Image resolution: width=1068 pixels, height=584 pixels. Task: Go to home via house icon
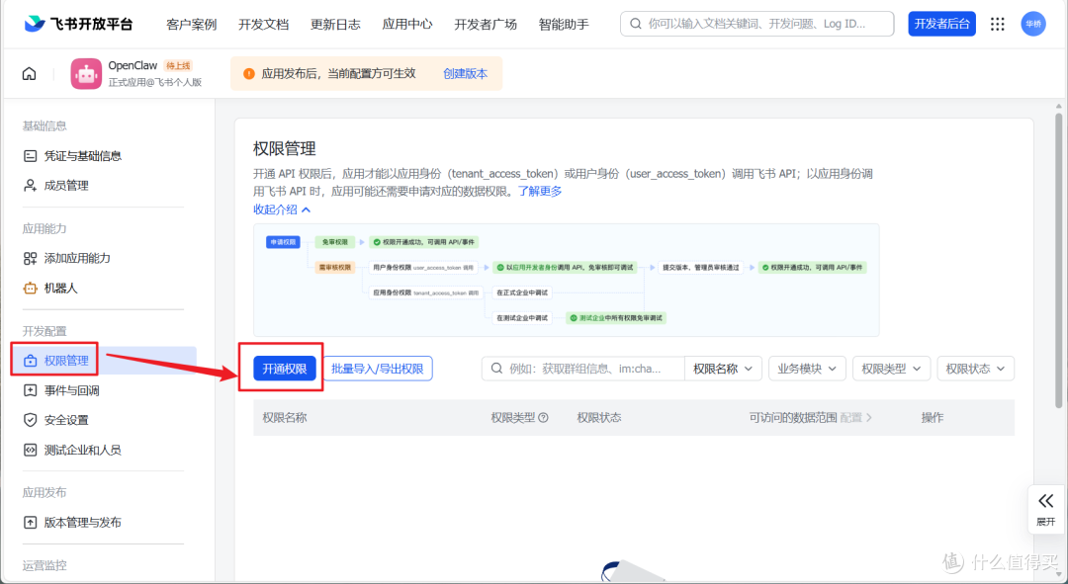coord(30,73)
